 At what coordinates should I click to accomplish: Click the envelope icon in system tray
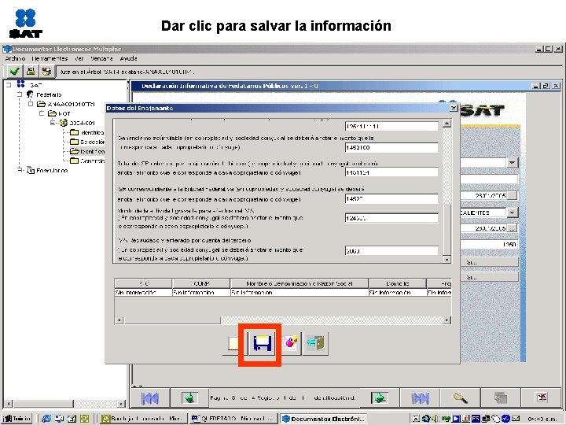515,419
